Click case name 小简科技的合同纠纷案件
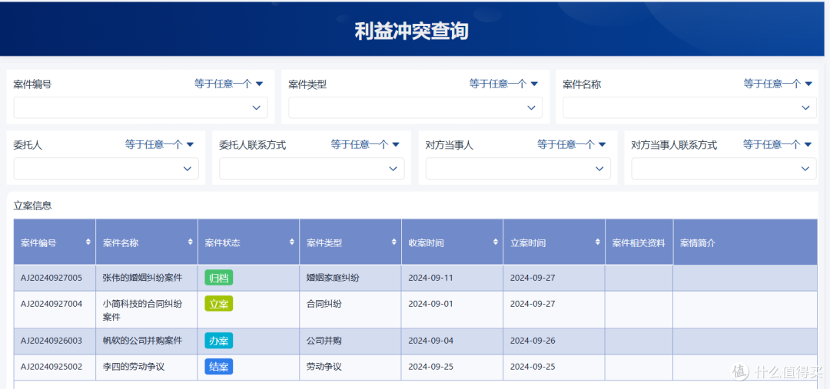Screen dimensions: 830x389 [x=142, y=310]
